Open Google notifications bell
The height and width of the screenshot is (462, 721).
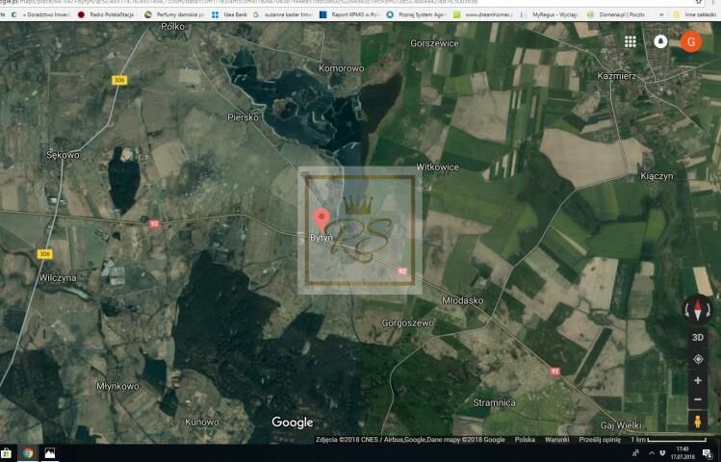click(660, 41)
